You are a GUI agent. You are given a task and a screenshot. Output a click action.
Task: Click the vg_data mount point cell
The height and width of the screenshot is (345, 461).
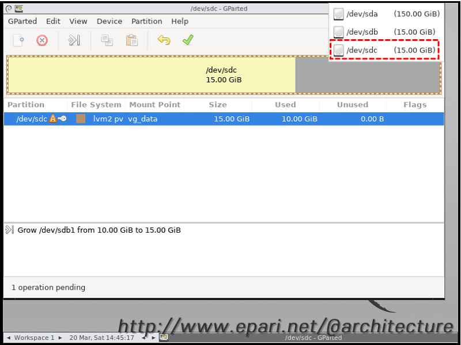click(142, 119)
